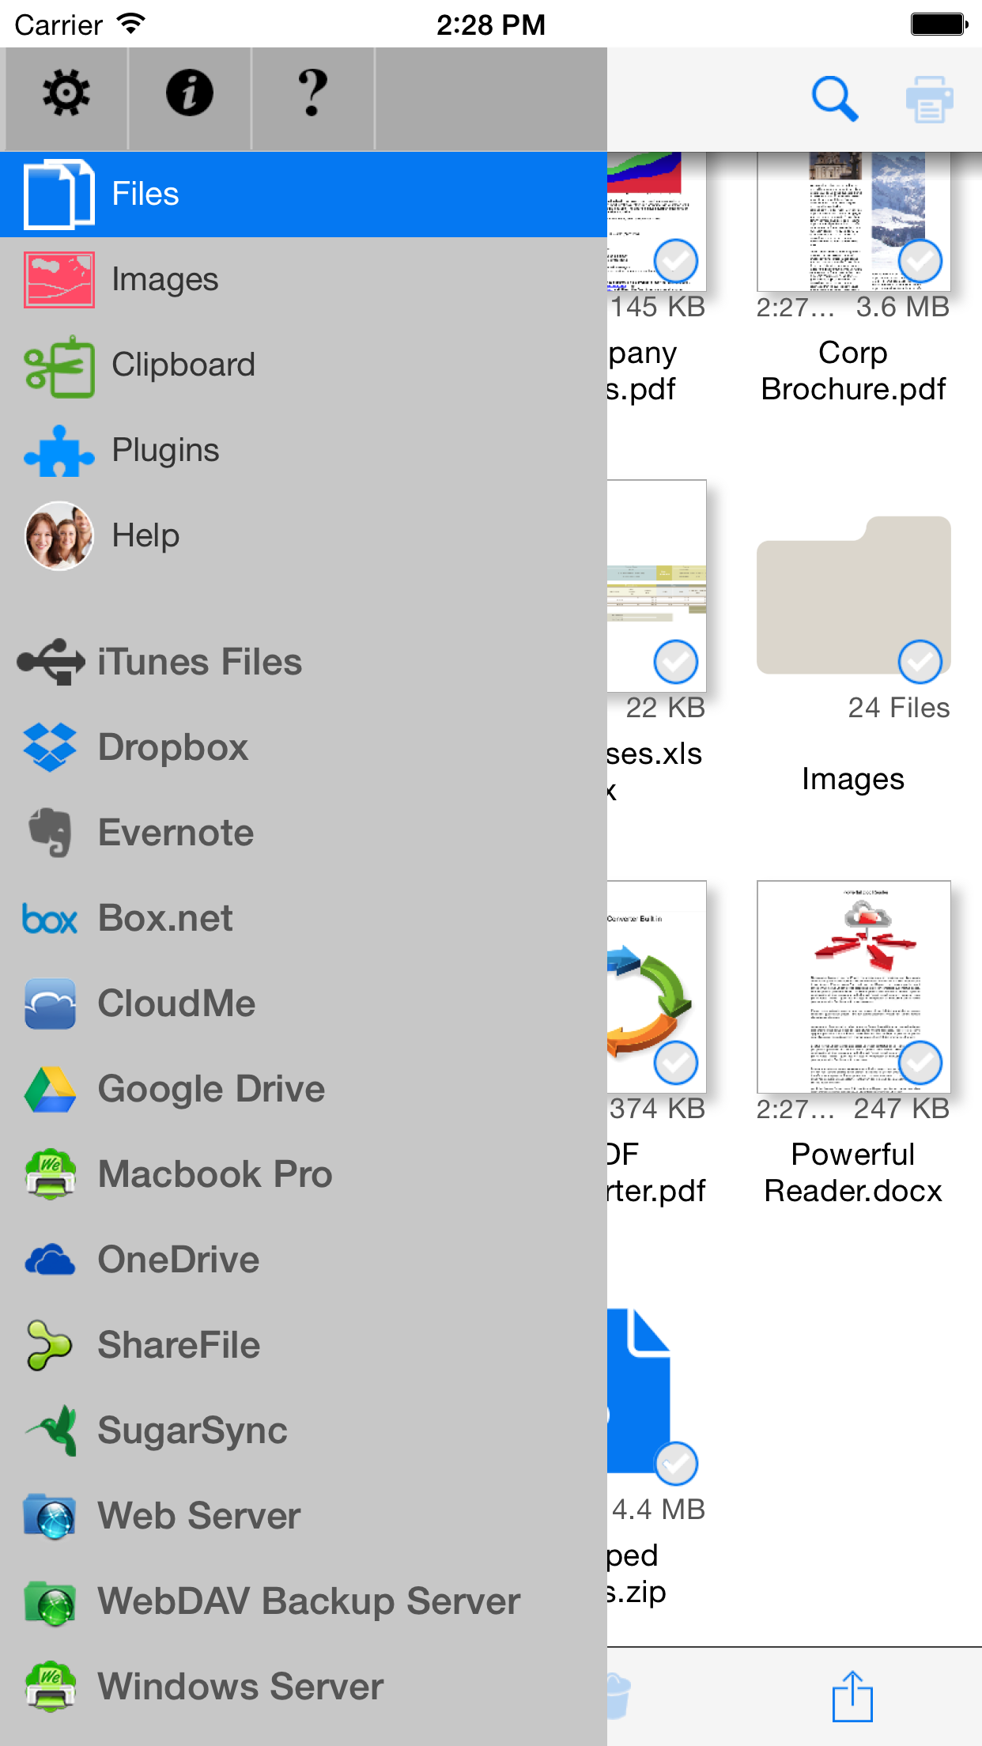Open the Images folder thumbnail
This screenshot has width=982, height=1746.
tap(854, 595)
